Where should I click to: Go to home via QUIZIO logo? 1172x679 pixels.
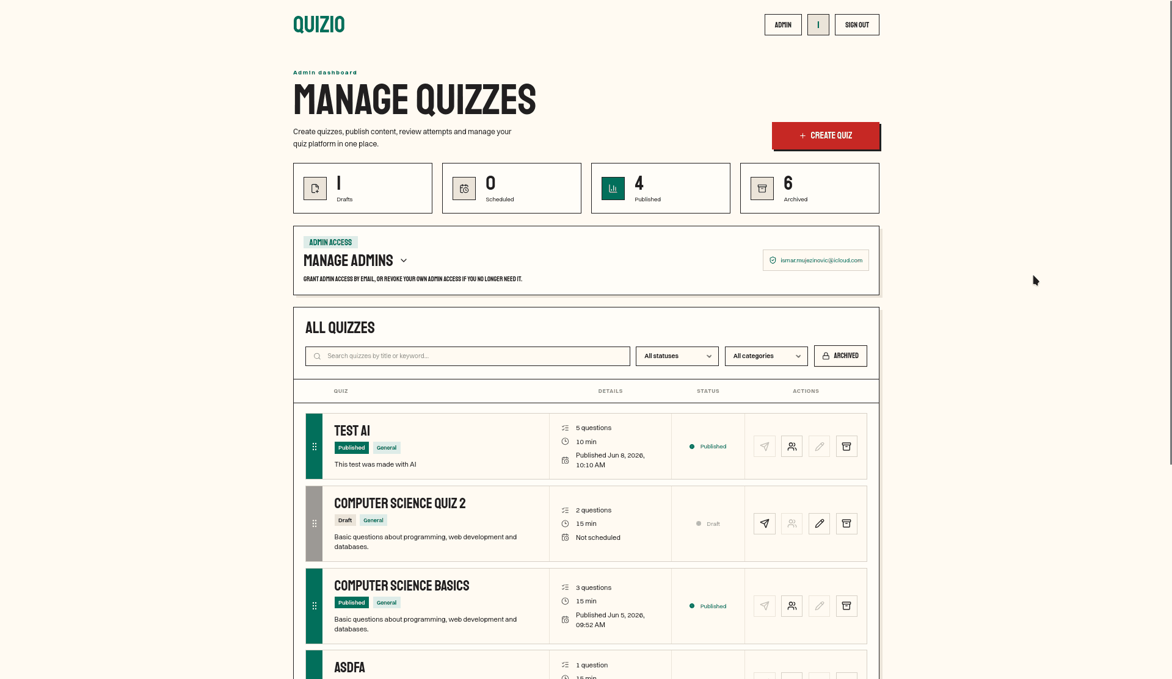(319, 24)
